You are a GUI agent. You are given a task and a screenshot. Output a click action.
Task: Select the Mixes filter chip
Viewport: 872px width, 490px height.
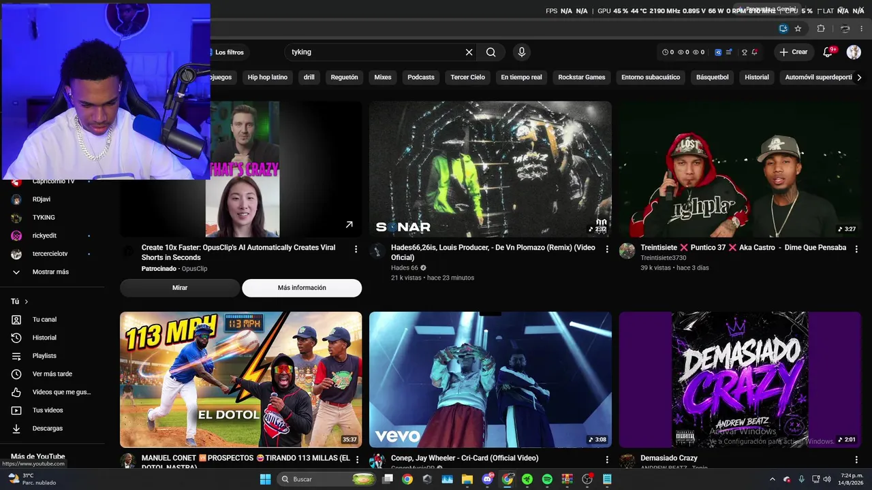tap(383, 78)
